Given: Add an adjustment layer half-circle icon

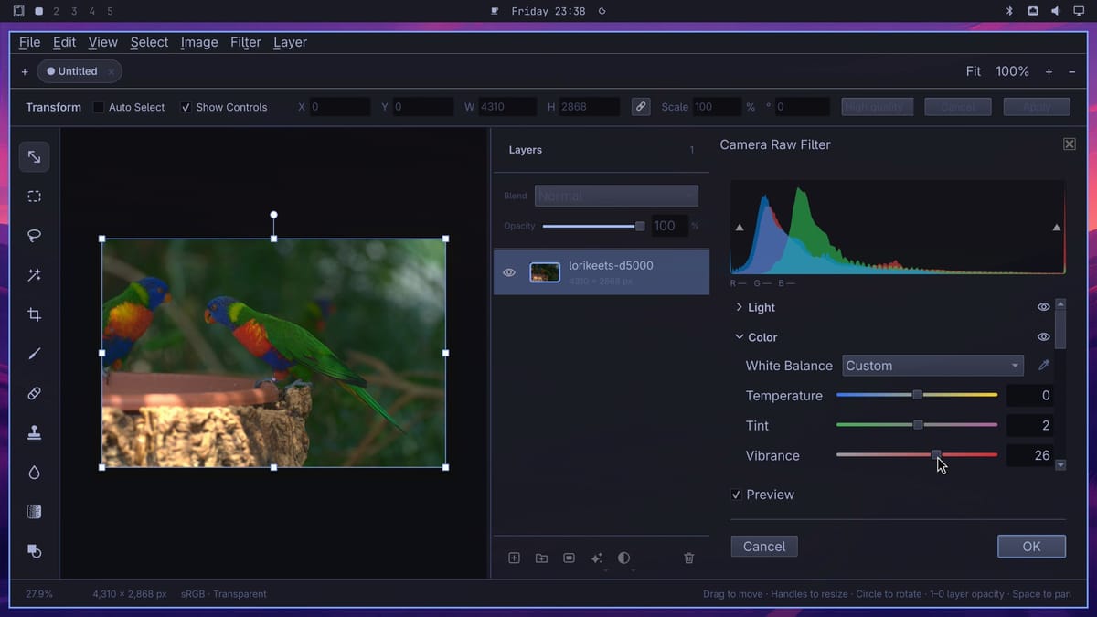Looking at the screenshot, I should (624, 558).
